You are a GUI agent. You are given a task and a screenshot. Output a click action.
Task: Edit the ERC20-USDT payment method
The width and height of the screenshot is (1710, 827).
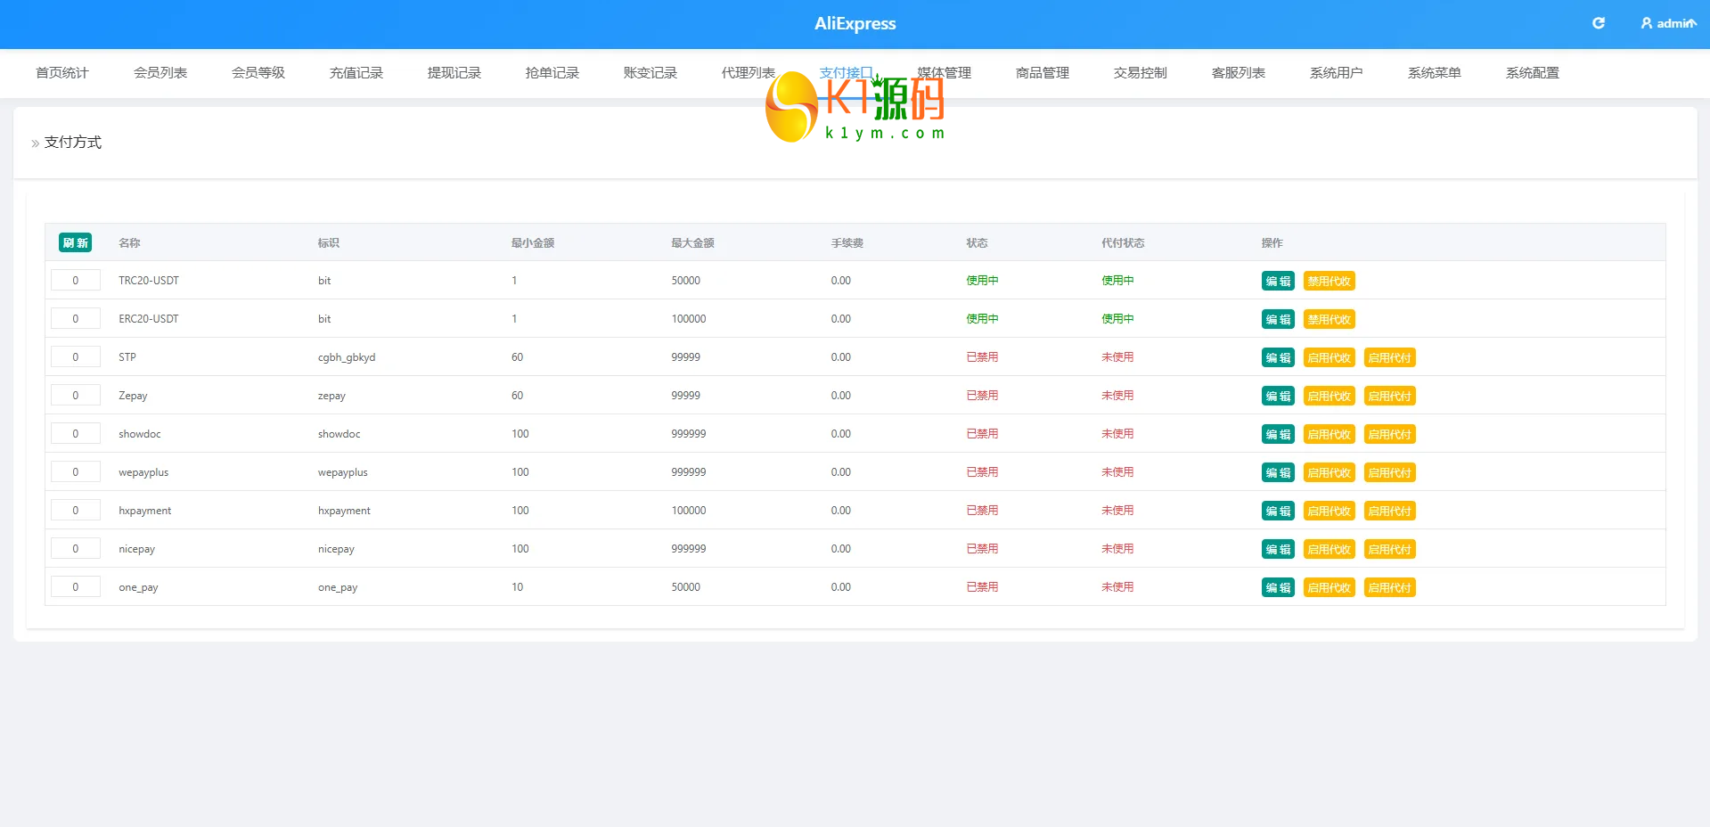pos(1278,319)
